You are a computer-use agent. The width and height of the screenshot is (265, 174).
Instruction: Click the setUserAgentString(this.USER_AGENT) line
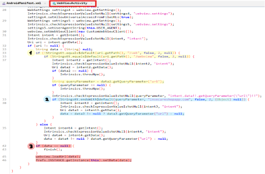[x=75, y=28]
